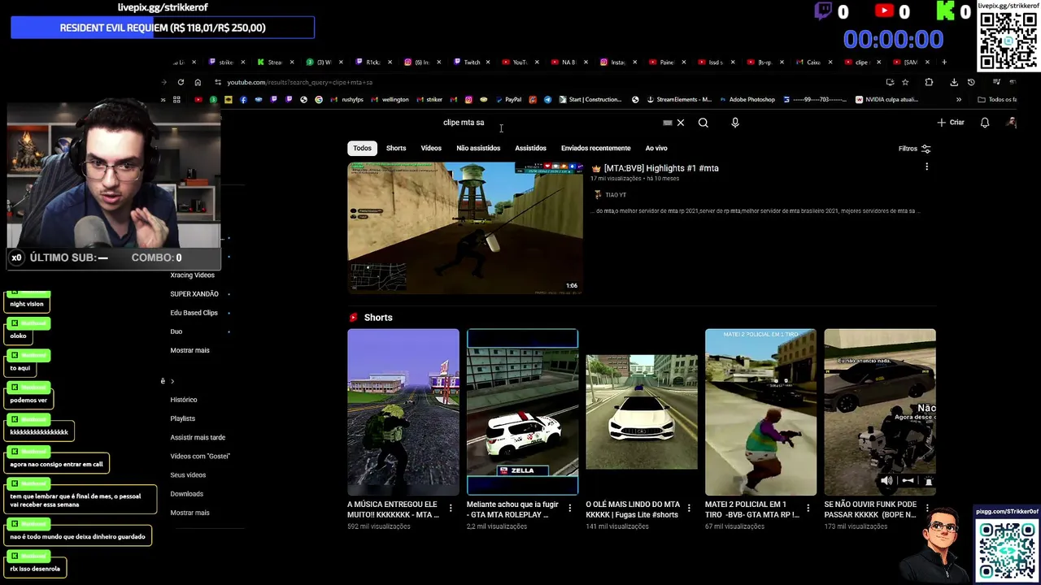Viewport: 1041px width, 585px height.
Task: Open YouTube notifications bell
Action: 985,123
